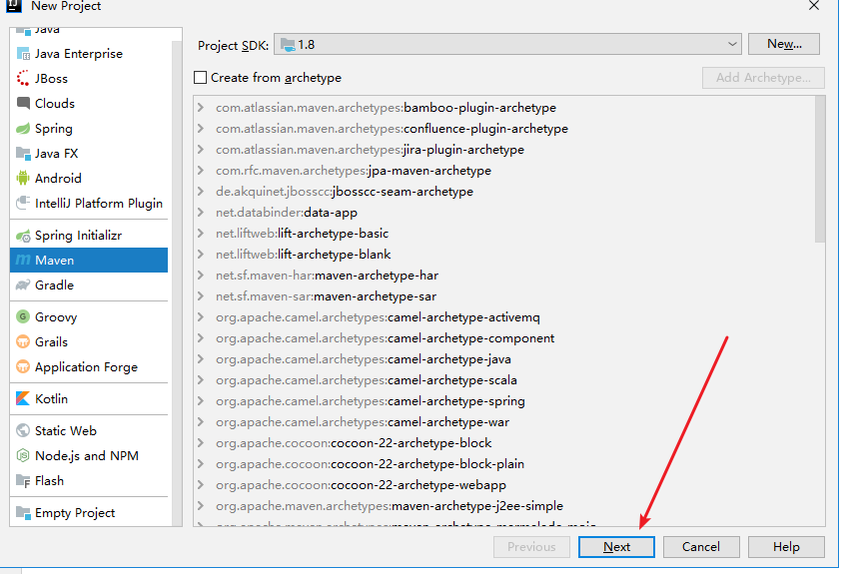This screenshot has height=574, width=842.
Task: Click the red JBoss icon
Action: pyautogui.click(x=23, y=78)
